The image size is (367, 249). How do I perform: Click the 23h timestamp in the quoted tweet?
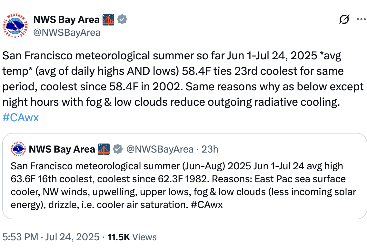coord(210,149)
